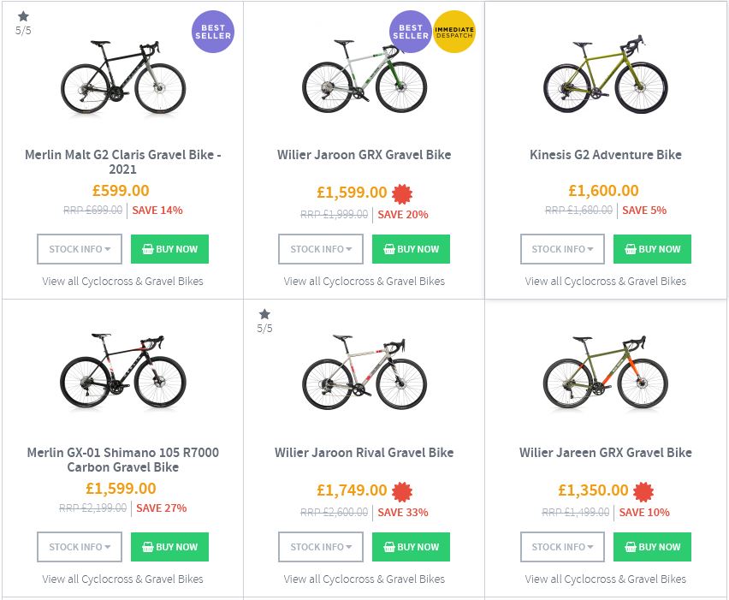
Task: View all Cyclocross & Gravel Bikes under Merlin Malt
Action: click(x=122, y=281)
